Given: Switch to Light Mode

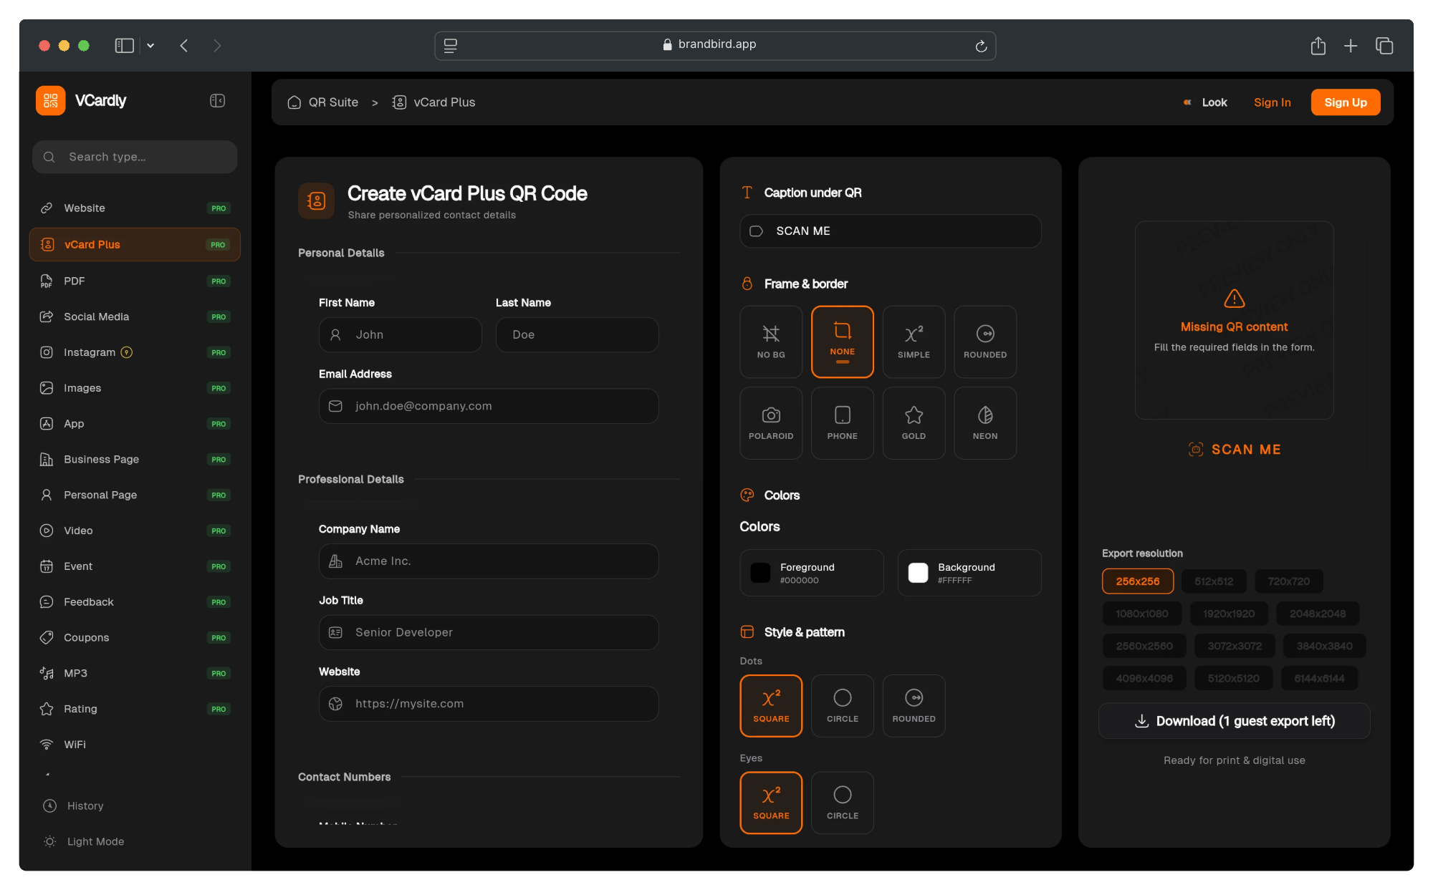Looking at the screenshot, I should pyautogui.click(x=95, y=841).
